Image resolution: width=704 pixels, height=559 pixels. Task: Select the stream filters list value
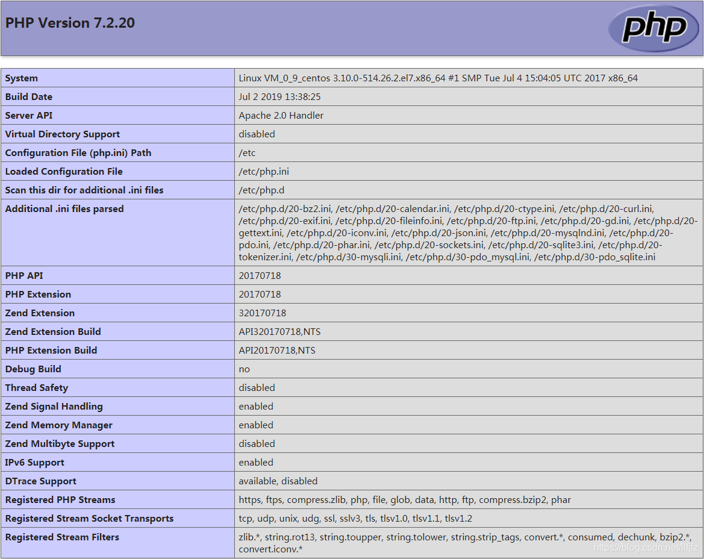[x=465, y=543]
